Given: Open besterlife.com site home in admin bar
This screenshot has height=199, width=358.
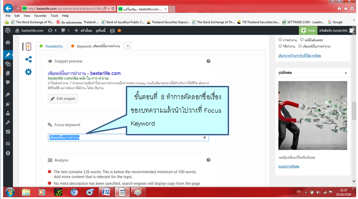Looking at the screenshot, I should pyautogui.click(x=29, y=30).
